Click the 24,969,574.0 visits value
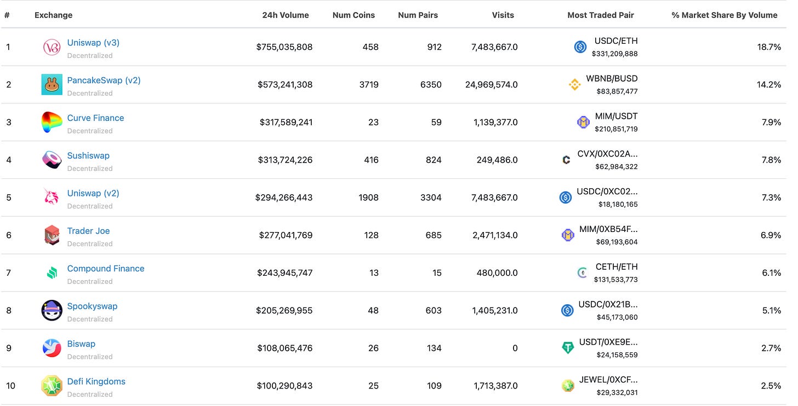 [491, 85]
